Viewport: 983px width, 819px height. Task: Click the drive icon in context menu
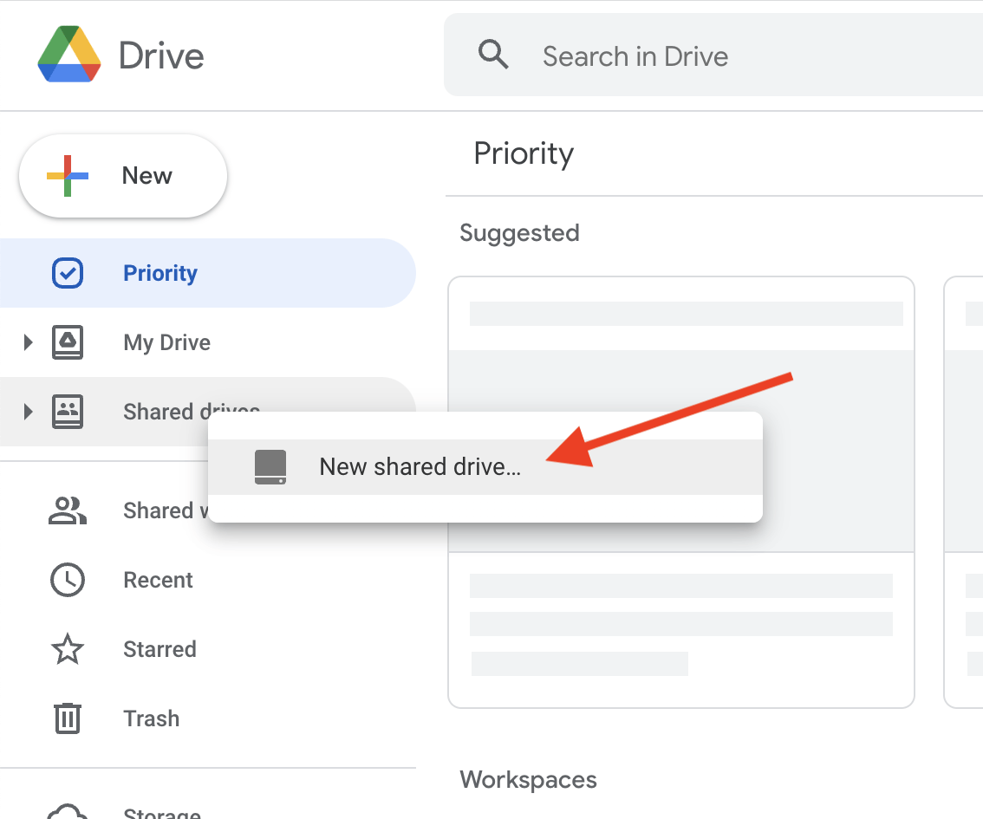[270, 467]
